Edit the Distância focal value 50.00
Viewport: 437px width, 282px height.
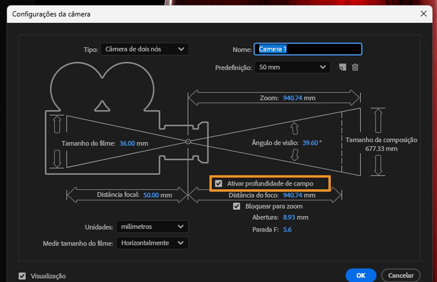151,195
